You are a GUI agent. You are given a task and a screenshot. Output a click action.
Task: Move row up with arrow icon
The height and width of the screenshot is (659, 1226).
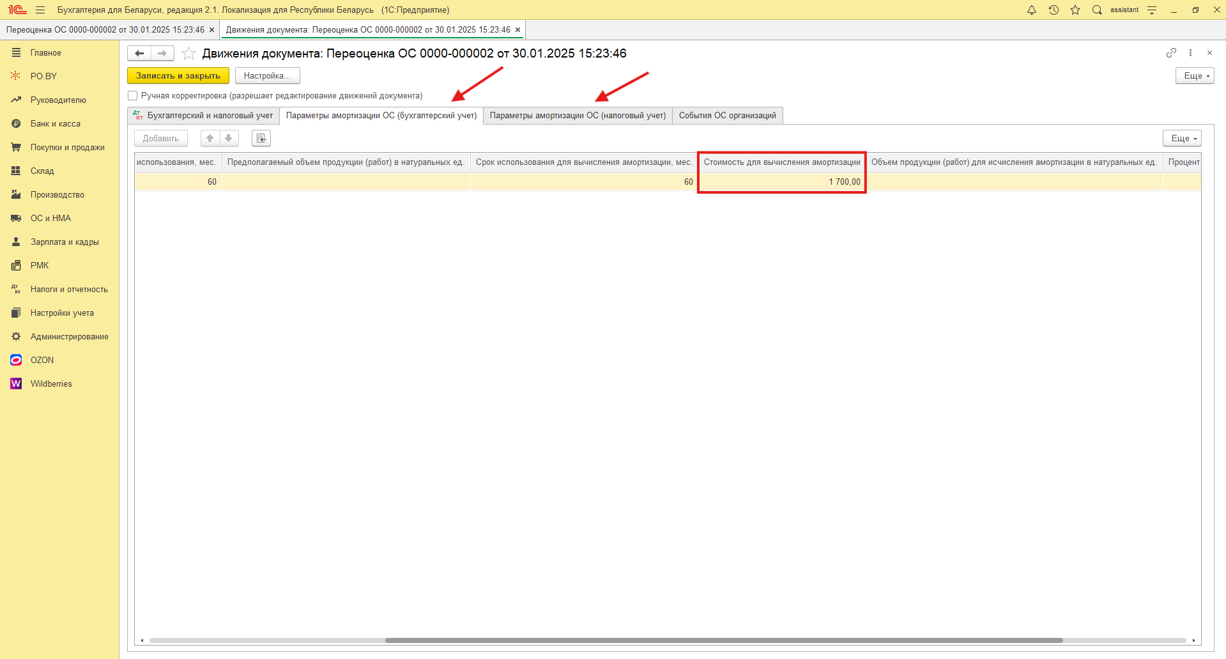tap(210, 138)
